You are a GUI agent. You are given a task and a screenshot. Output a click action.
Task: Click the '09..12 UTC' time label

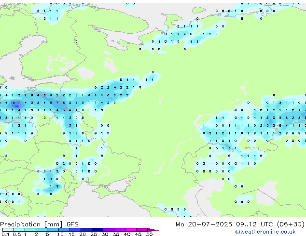pyautogui.click(x=254, y=224)
